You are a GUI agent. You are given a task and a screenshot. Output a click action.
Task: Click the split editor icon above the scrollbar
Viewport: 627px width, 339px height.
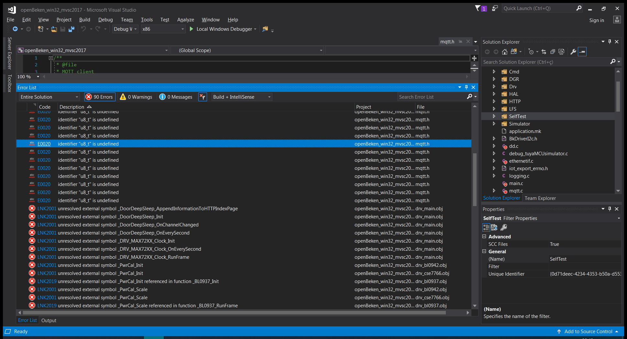point(474,58)
